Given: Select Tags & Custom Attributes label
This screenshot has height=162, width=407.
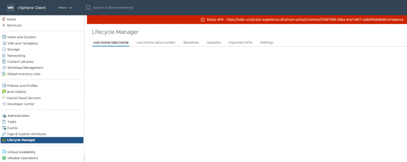Looking at the screenshot, I should pyautogui.click(x=27, y=134).
